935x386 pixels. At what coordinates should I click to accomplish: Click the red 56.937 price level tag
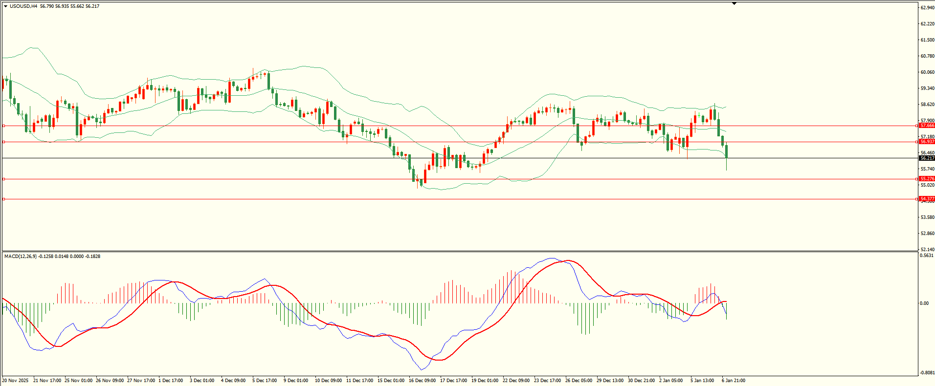click(x=927, y=142)
